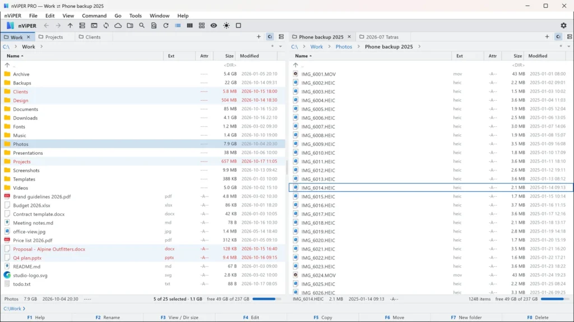This screenshot has width=574, height=322.
Task: Toggle the light/dark theme sun icon
Action: pyautogui.click(x=226, y=26)
